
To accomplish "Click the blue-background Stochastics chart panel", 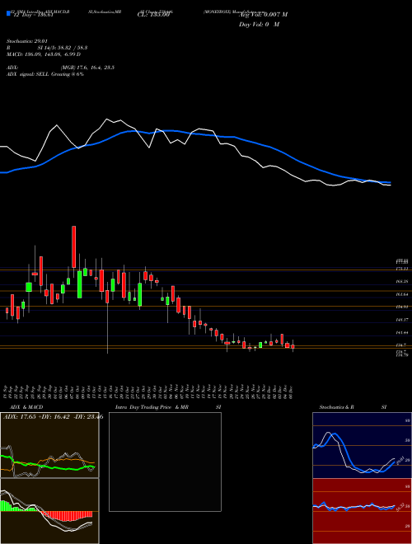I will coord(362,445).
